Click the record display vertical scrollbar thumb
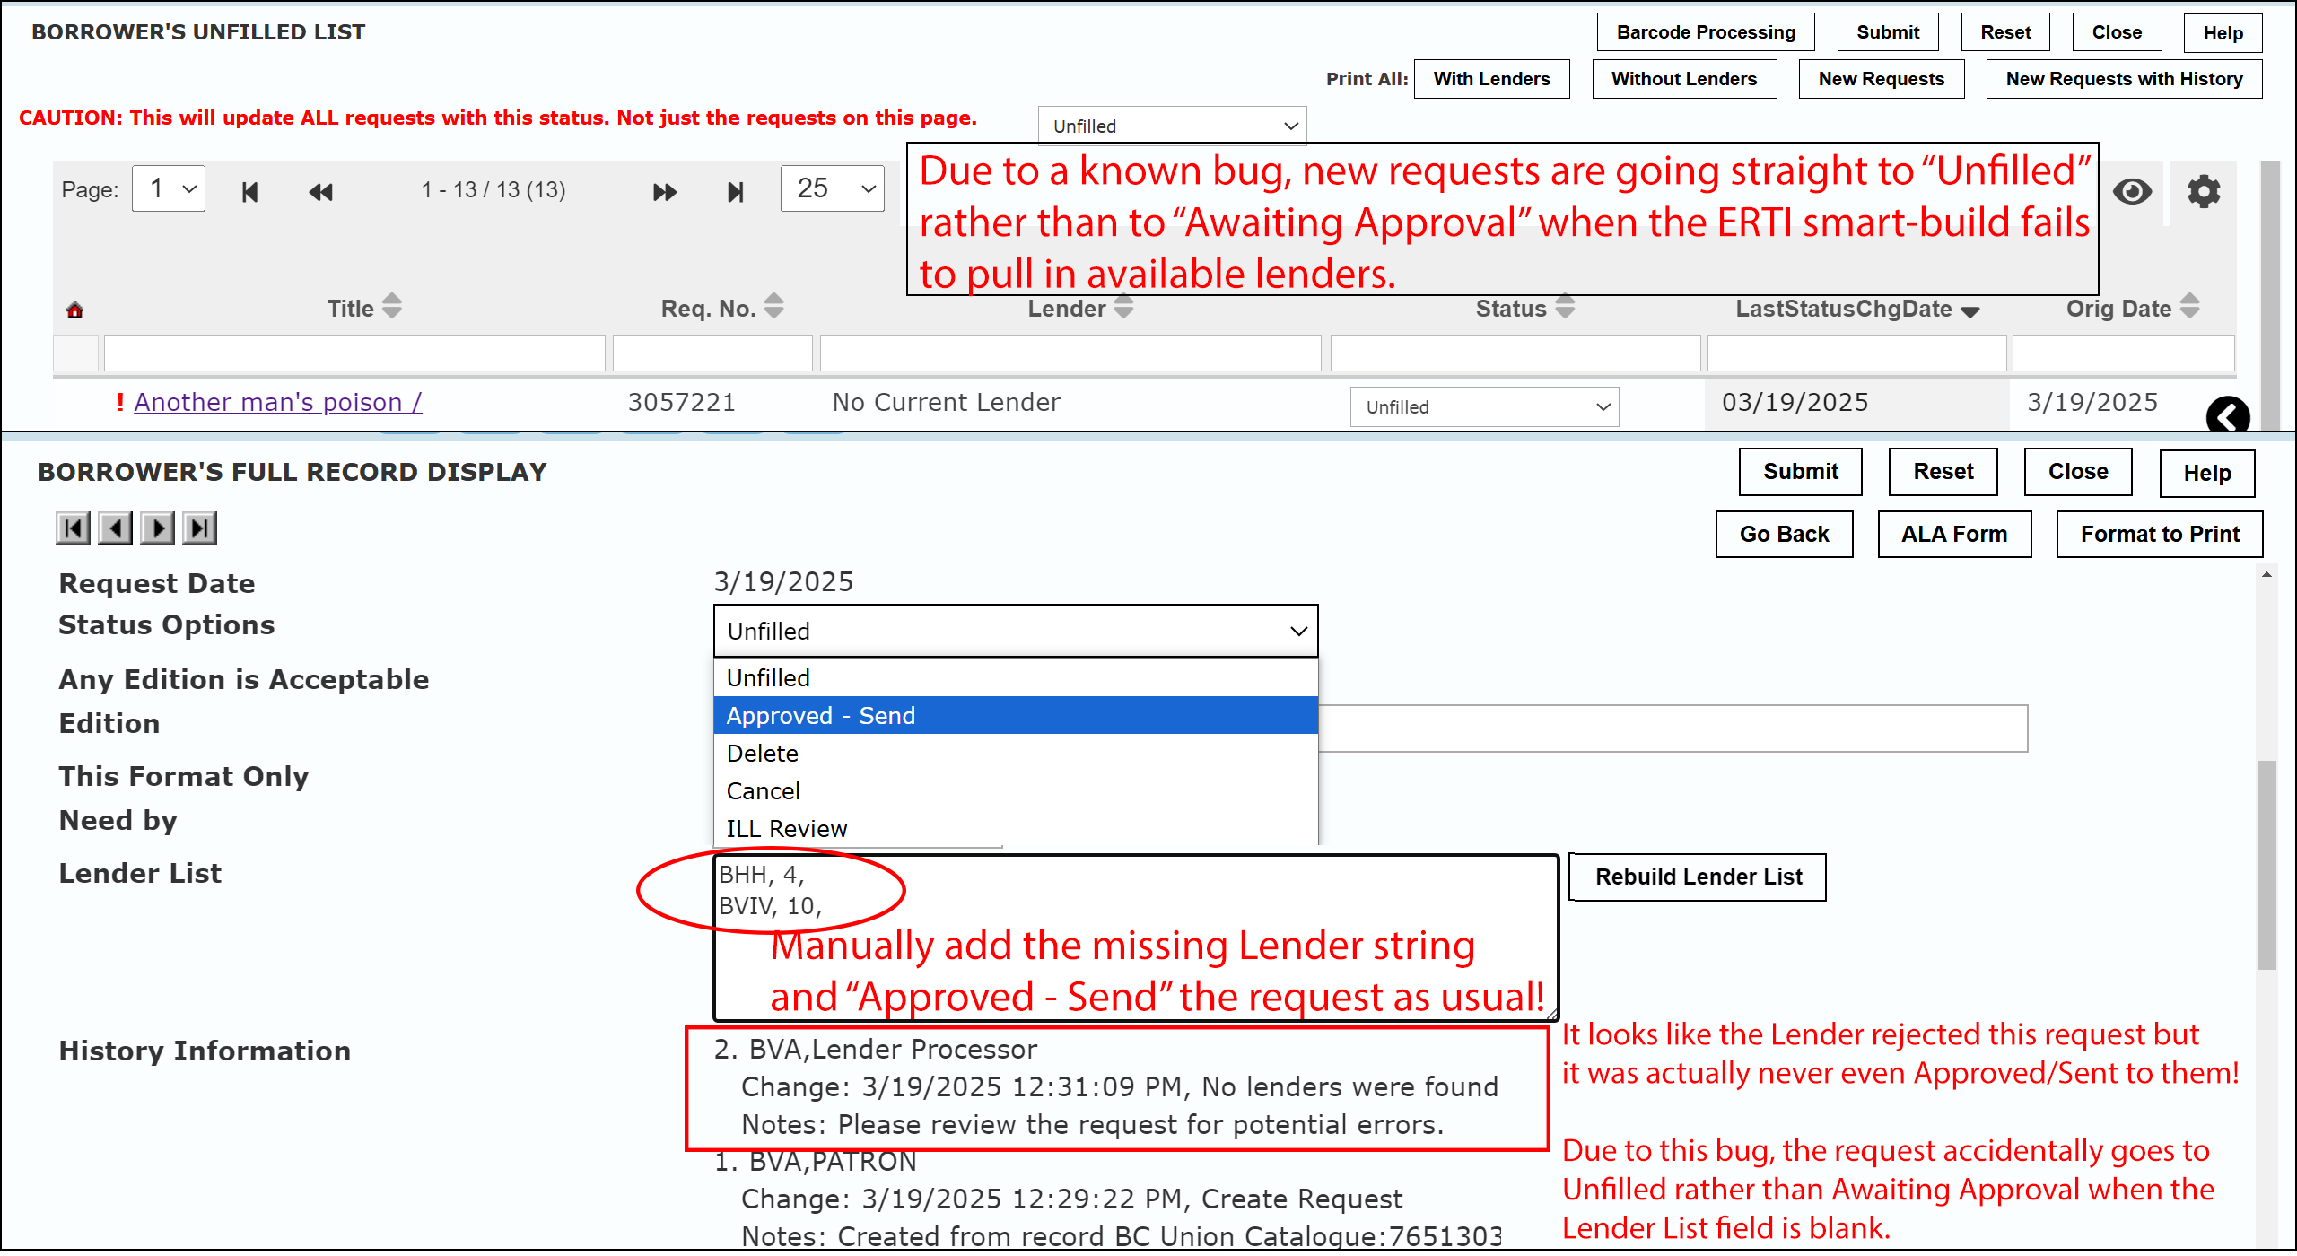The height and width of the screenshot is (1256, 2297). tap(2266, 865)
